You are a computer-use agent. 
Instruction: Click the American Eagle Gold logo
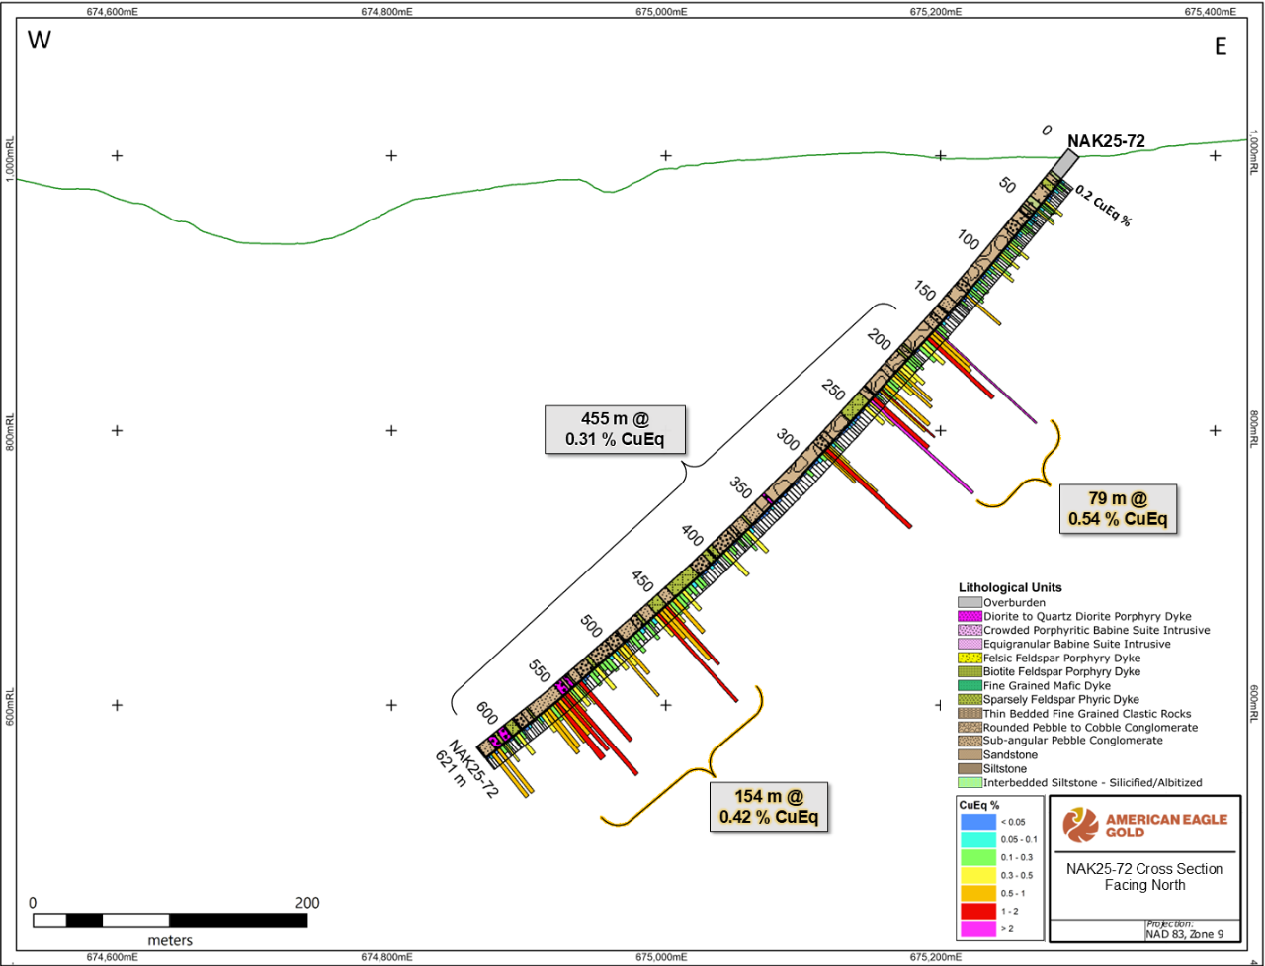coord(1143,825)
